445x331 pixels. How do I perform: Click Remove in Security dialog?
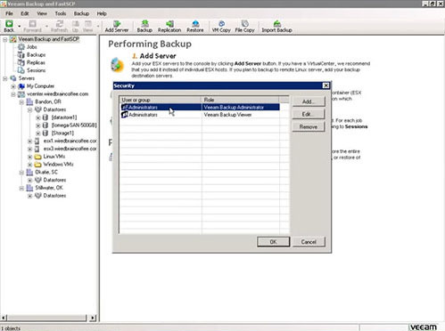click(x=309, y=126)
